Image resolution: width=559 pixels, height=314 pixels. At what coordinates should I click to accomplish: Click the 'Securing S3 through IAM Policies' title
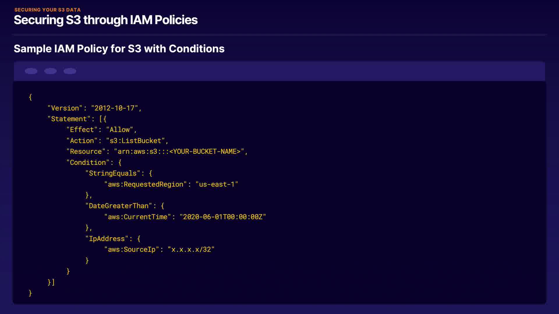coord(106,20)
